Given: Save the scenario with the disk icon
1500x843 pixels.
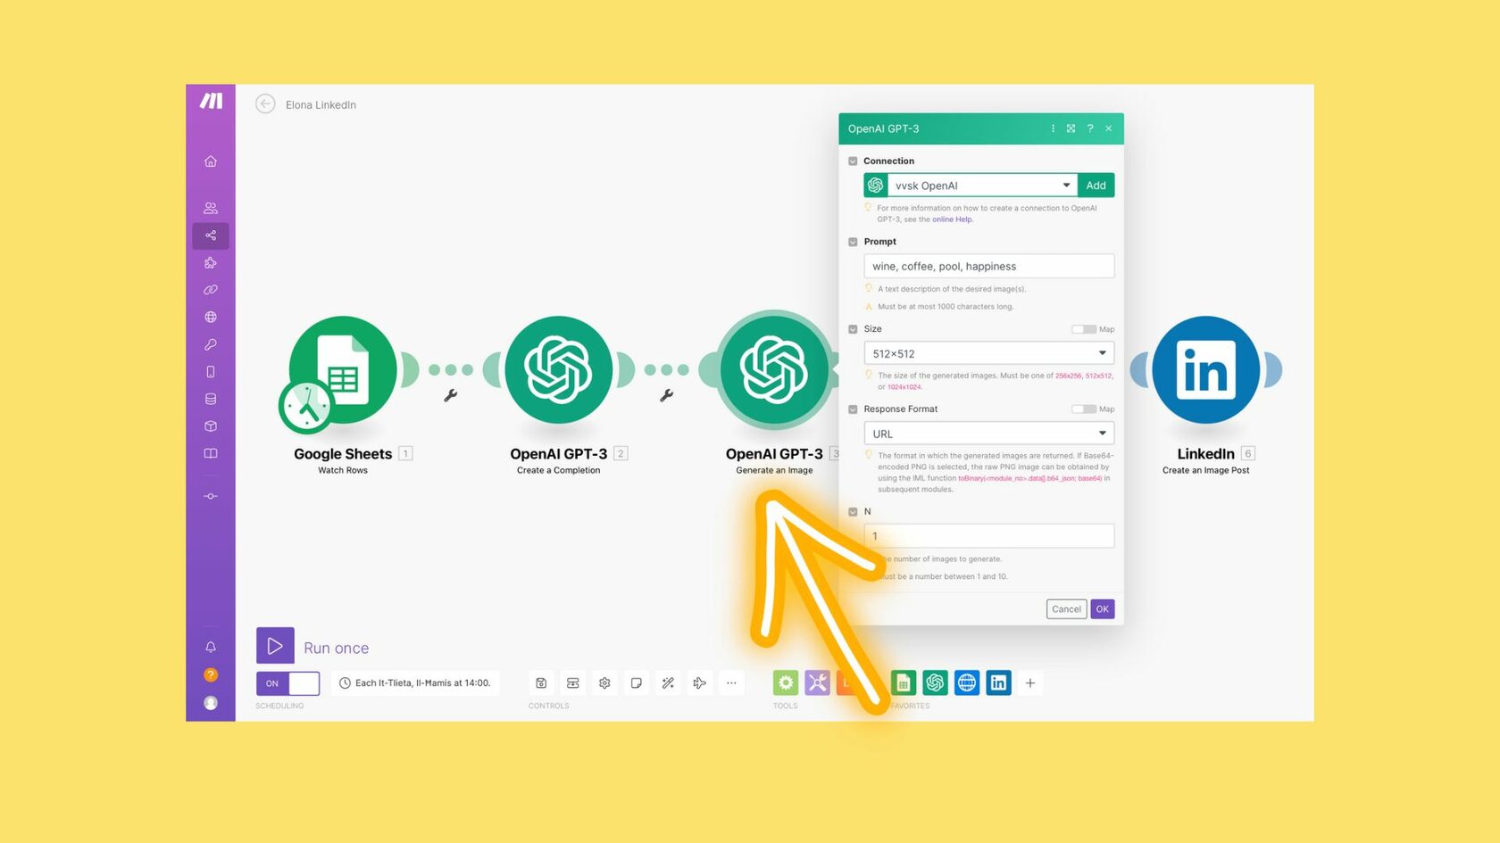Looking at the screenshot, I should 541,683.
